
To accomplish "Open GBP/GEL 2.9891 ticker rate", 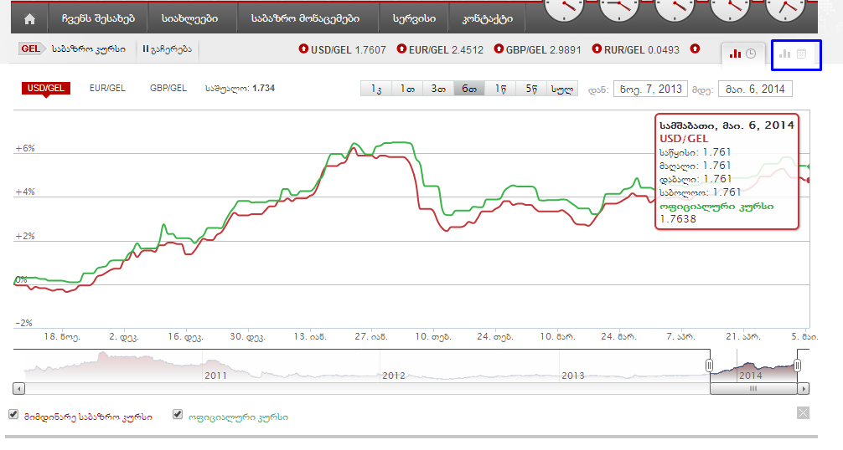I will (x=544, y=50).
